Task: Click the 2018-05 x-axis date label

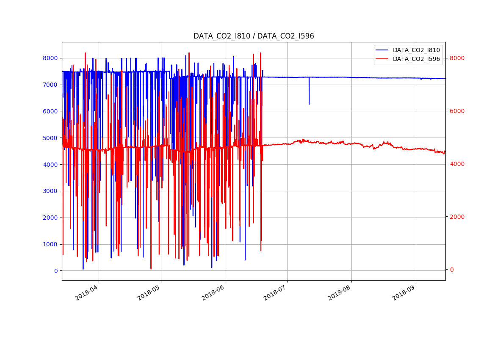Action: (x=149, y=292)
